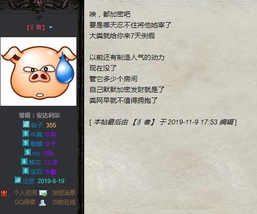Click the posts icon next to 帖子
257x214 pixels.
26,124
